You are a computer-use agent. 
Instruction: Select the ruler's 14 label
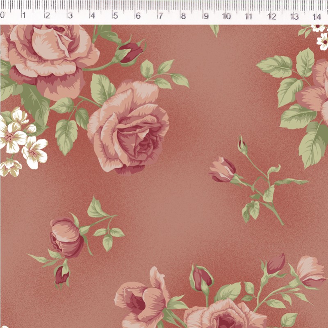point(317,16)
